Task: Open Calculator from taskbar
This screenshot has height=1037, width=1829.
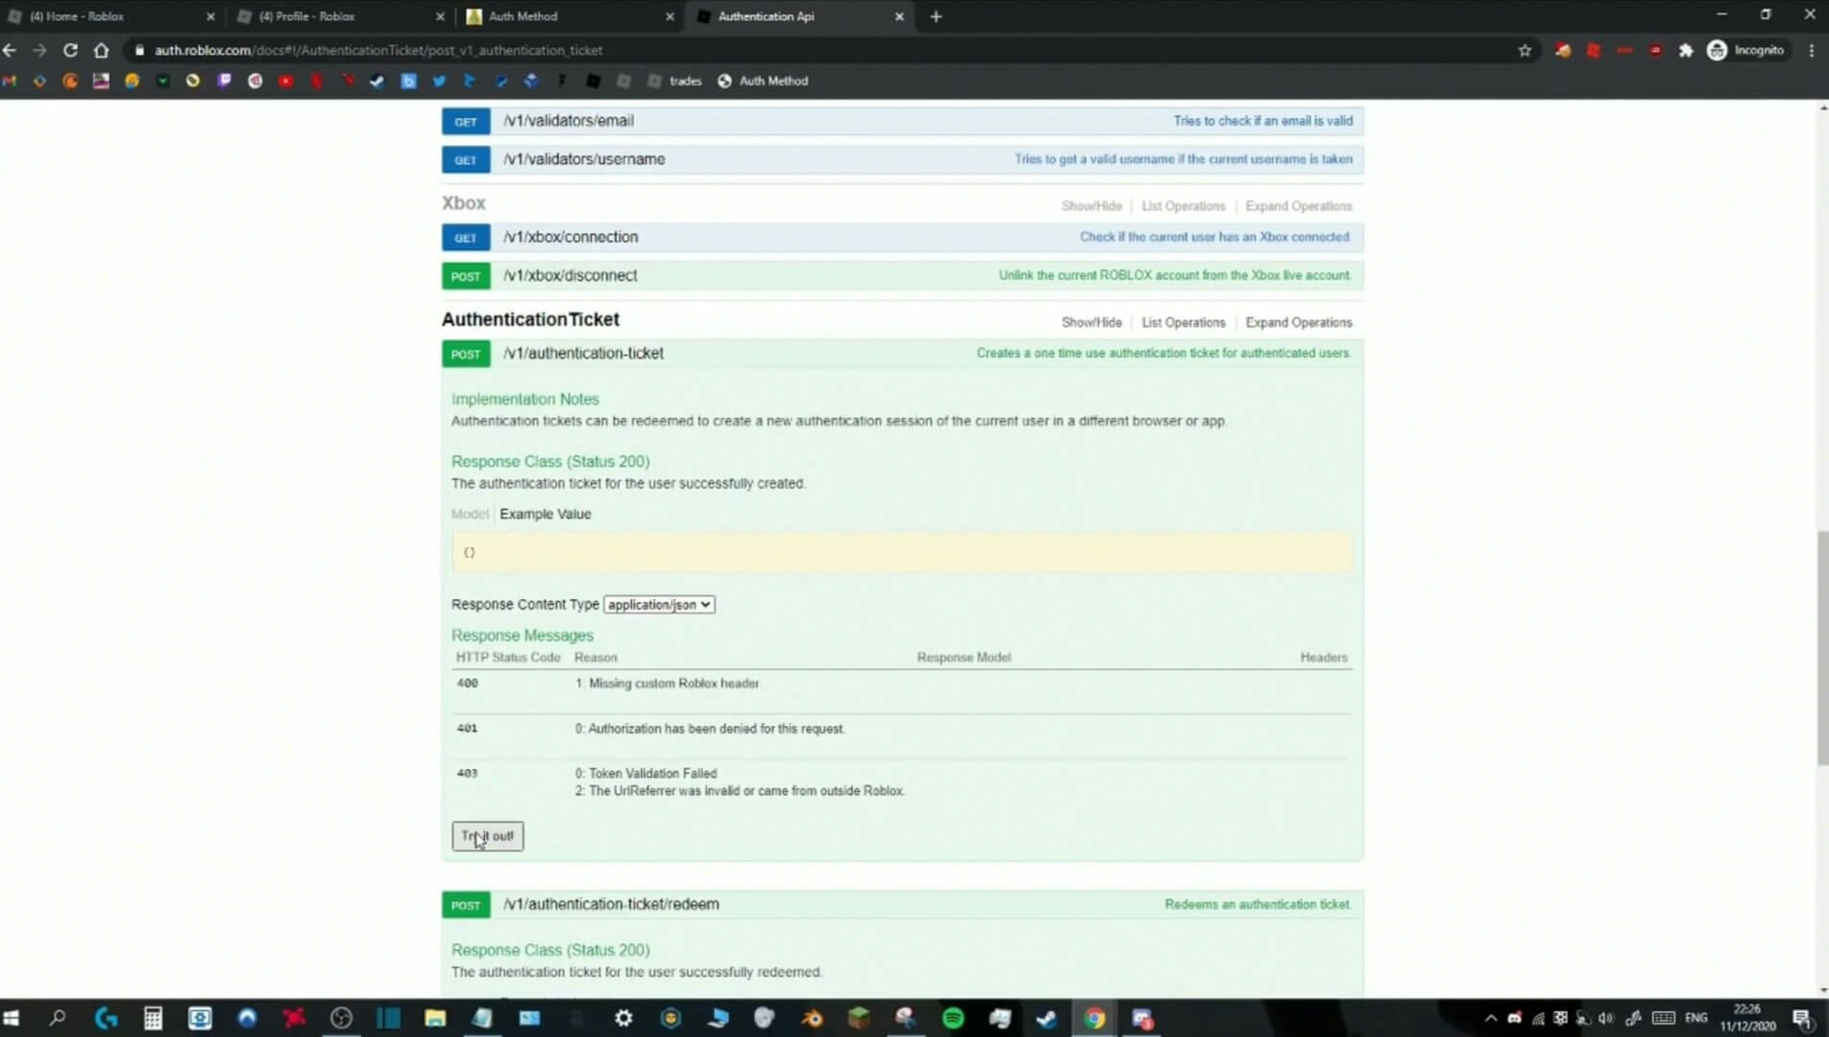Action: pos(153,1019)
